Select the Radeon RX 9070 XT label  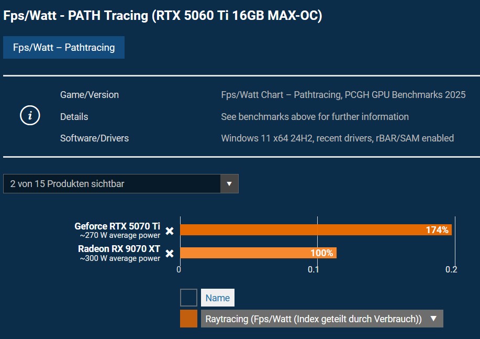pyautogui.click(x=119, y=248)
